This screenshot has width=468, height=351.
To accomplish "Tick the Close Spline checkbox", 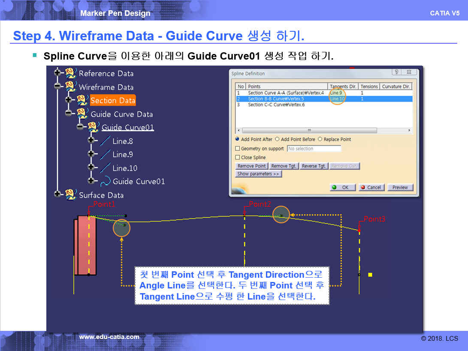I will [x=238, y=158].
